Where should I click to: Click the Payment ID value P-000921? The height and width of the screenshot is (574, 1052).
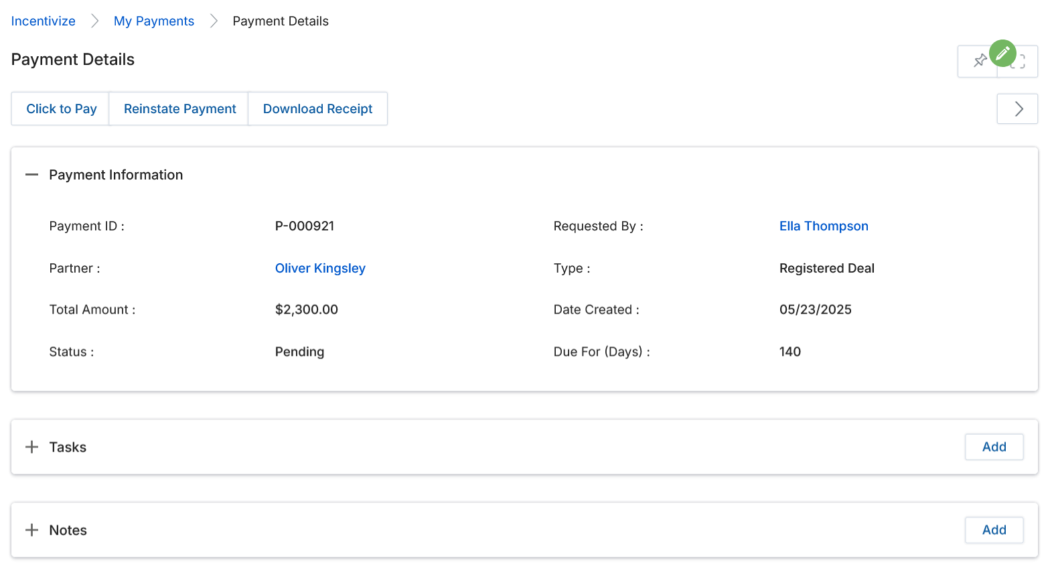305,226
